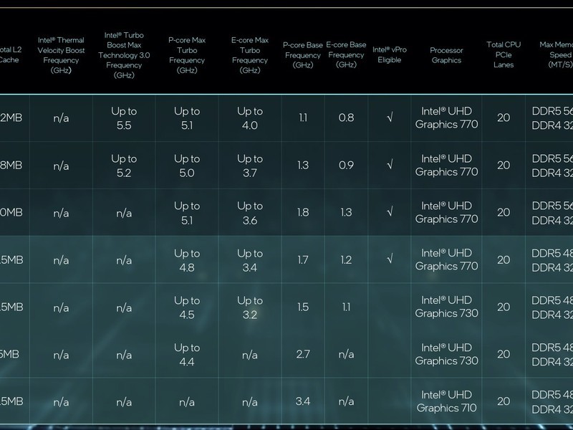Select the Processor Graphics column header

tap(446, 55)
